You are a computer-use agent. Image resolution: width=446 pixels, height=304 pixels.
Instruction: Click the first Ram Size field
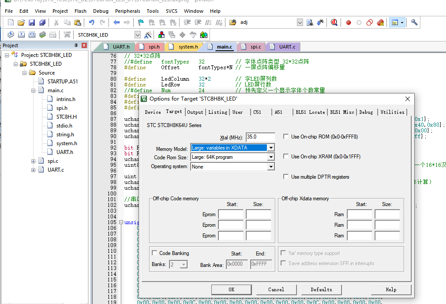pyautogui.click(x=387, y=214)
